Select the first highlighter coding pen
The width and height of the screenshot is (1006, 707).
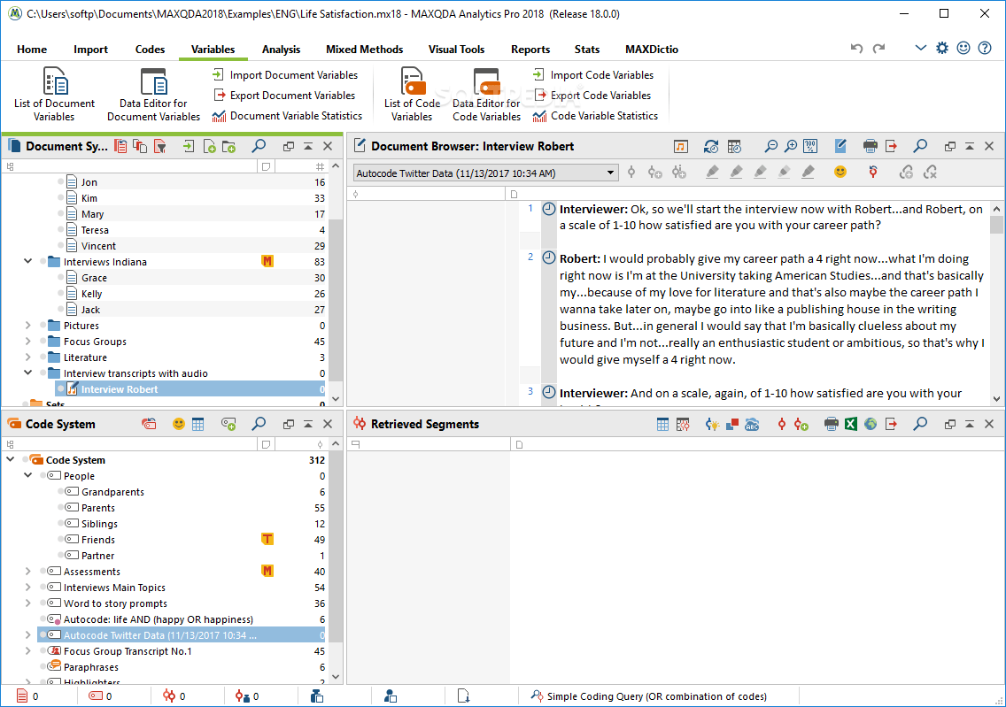[711, 172]
